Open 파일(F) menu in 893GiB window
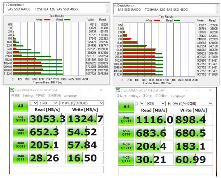Screen dimensions: 221x178 click(x=16, y=95)
